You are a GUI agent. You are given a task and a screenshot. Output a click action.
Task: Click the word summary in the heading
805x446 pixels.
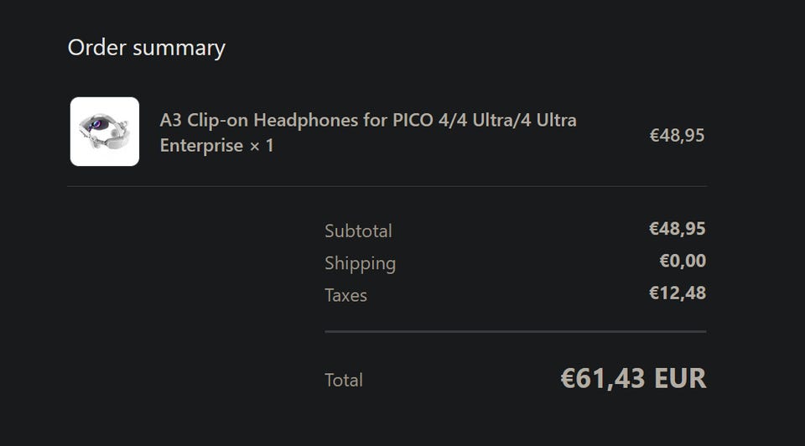tap(179, 49)
